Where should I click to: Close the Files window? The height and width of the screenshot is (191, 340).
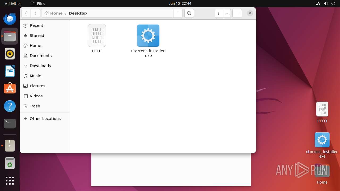coord(250,13)
